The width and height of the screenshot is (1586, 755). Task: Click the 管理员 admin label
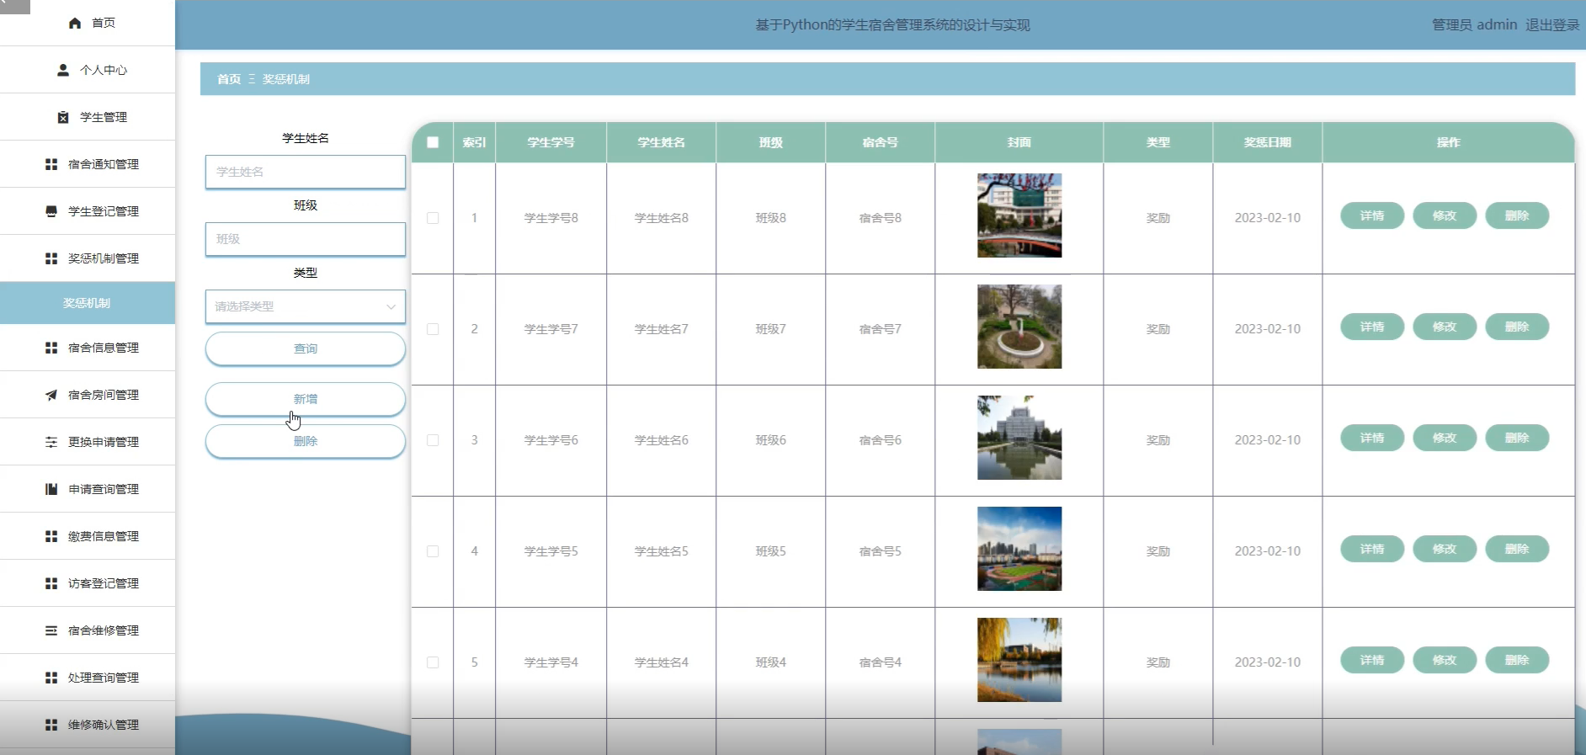(1474, 25)
